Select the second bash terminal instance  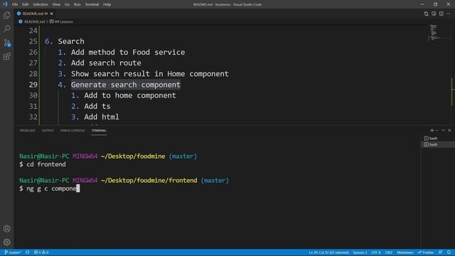pos(438,144)
